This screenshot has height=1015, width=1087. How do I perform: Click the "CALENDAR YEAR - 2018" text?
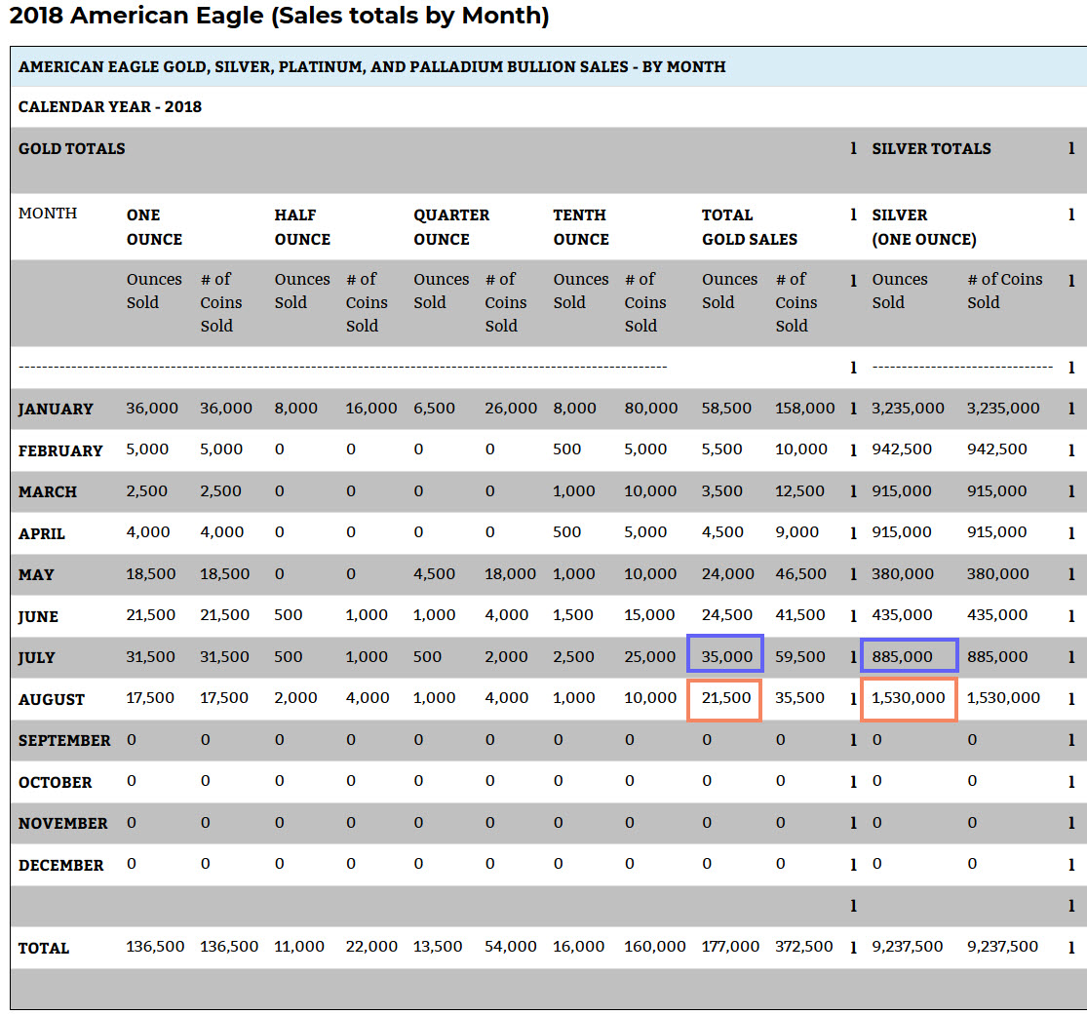110,107
